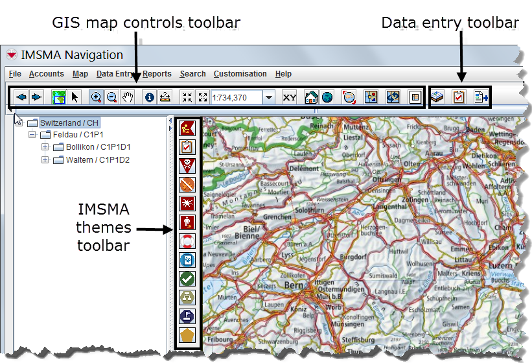Select the pan hand tool
532x363 pixels.
pos(128,97)
